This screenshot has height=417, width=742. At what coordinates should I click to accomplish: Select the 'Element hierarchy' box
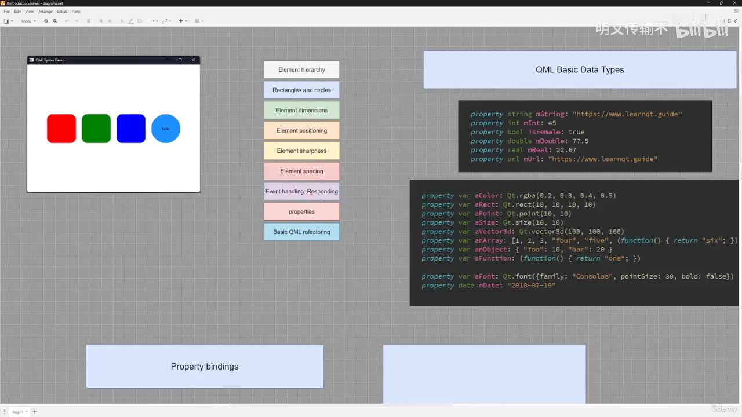[x=301, y=70]
